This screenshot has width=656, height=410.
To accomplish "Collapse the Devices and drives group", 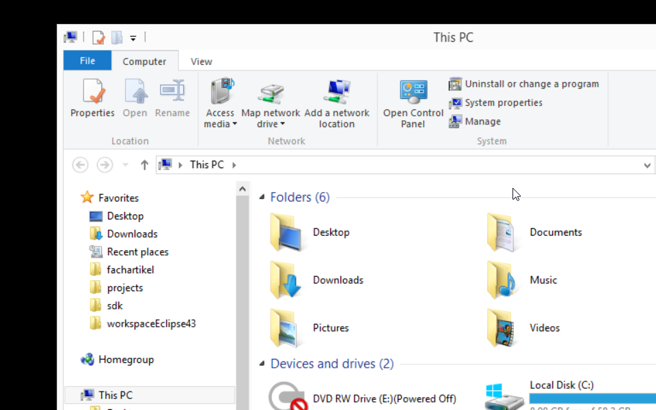I will pos(262,363).
